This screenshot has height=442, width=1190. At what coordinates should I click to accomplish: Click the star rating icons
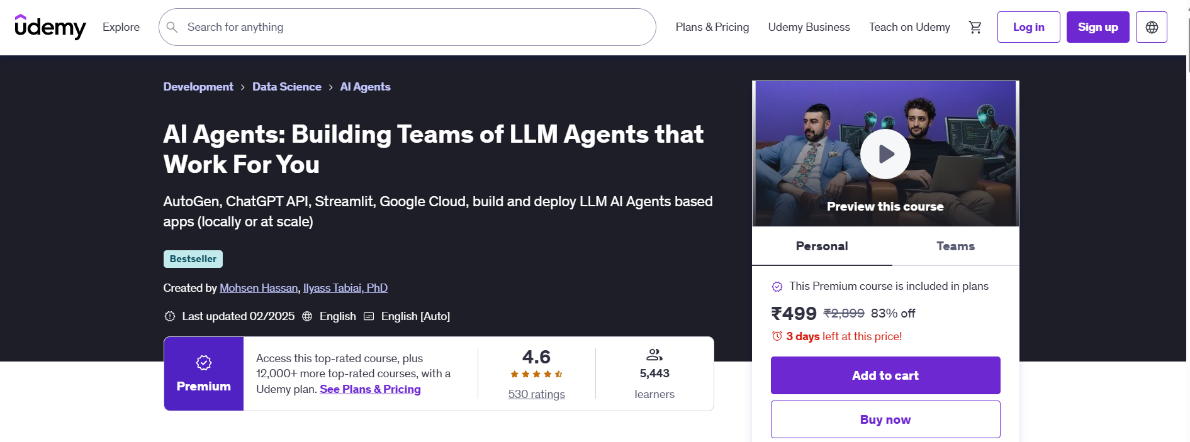coord(536,374)
